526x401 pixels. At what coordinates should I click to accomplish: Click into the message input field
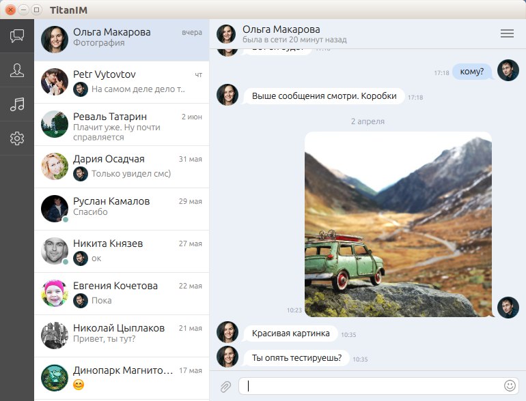click(x=378, y=386)
